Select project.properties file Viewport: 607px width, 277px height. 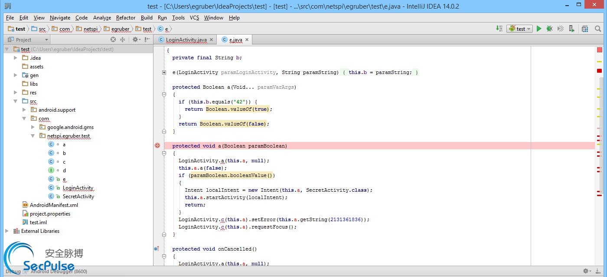(x=50, y=214)
